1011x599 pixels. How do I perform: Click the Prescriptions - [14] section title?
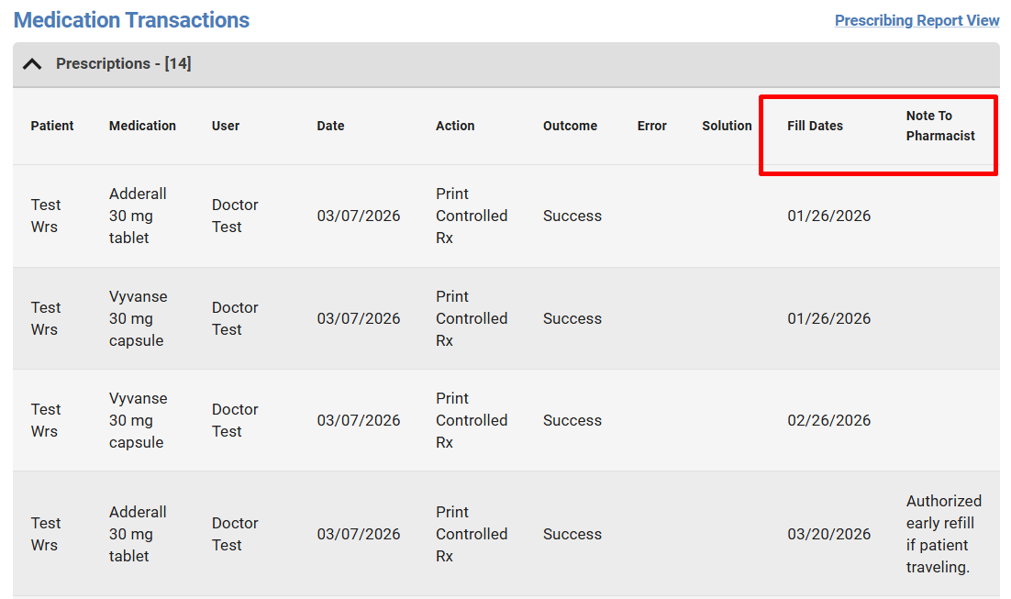[123, 64]
